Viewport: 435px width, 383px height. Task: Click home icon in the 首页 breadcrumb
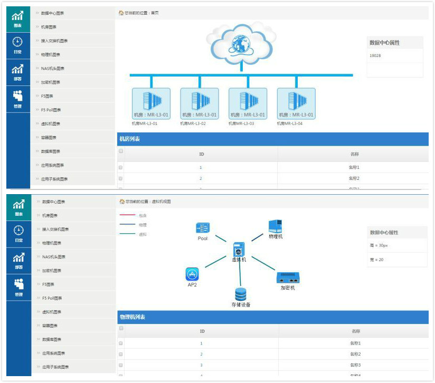click(x=121, y=13)
